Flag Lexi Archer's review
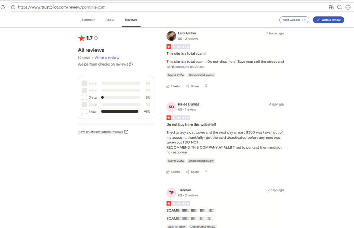The image size is (354, 228). (206, 86)
